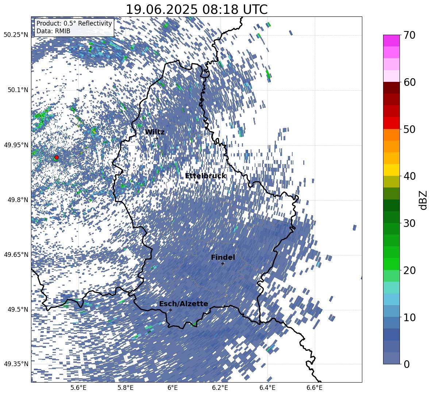Click the Ettelbruck location cross marker
This screenshot has width=432, height=395.
pyautogui.click(x=197, y=182)
